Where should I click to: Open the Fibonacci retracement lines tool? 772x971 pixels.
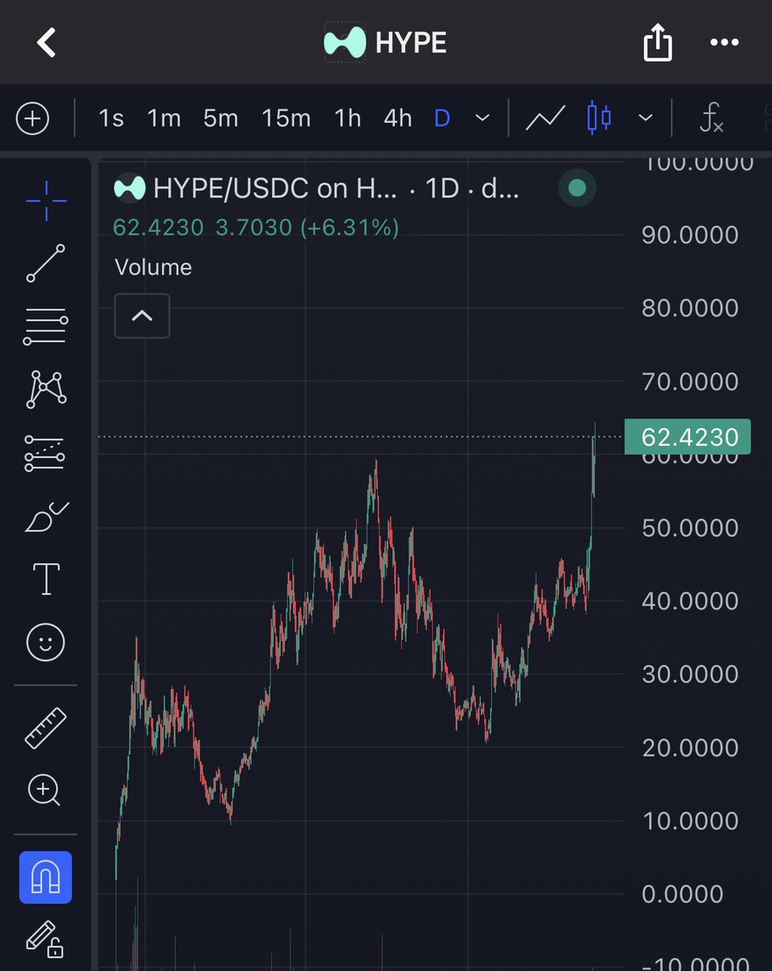coord(46,328)
